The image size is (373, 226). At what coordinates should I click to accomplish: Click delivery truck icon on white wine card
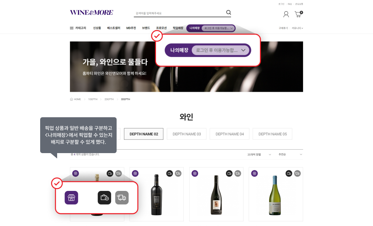pos(297,174)
